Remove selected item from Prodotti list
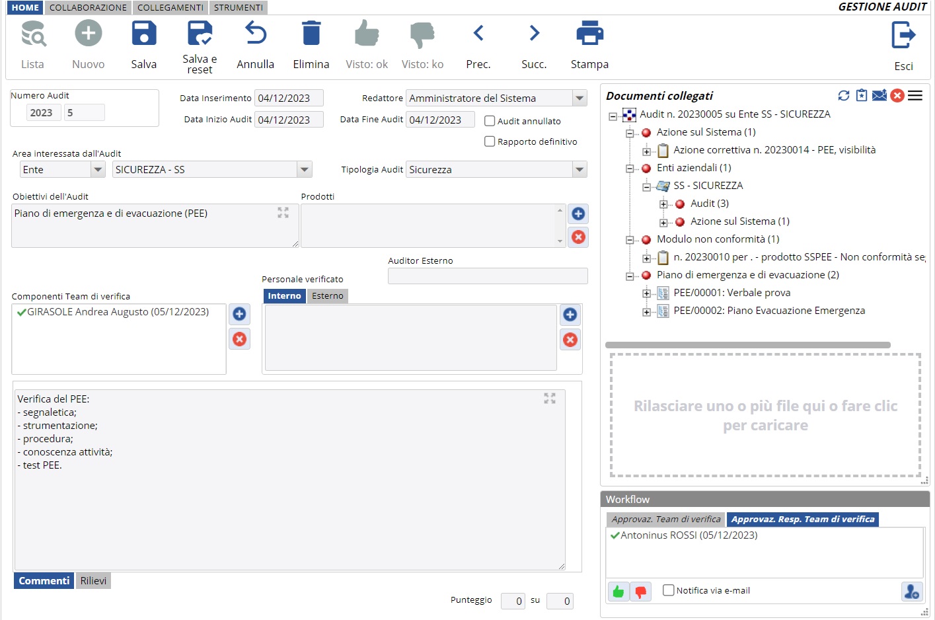Image resolution: width=935 pixels, height=620 pixels. pyautogui.click(x=578, y=237)
